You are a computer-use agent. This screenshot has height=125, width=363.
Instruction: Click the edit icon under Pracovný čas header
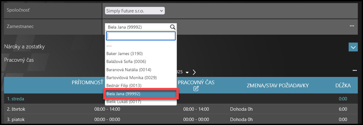196,89
